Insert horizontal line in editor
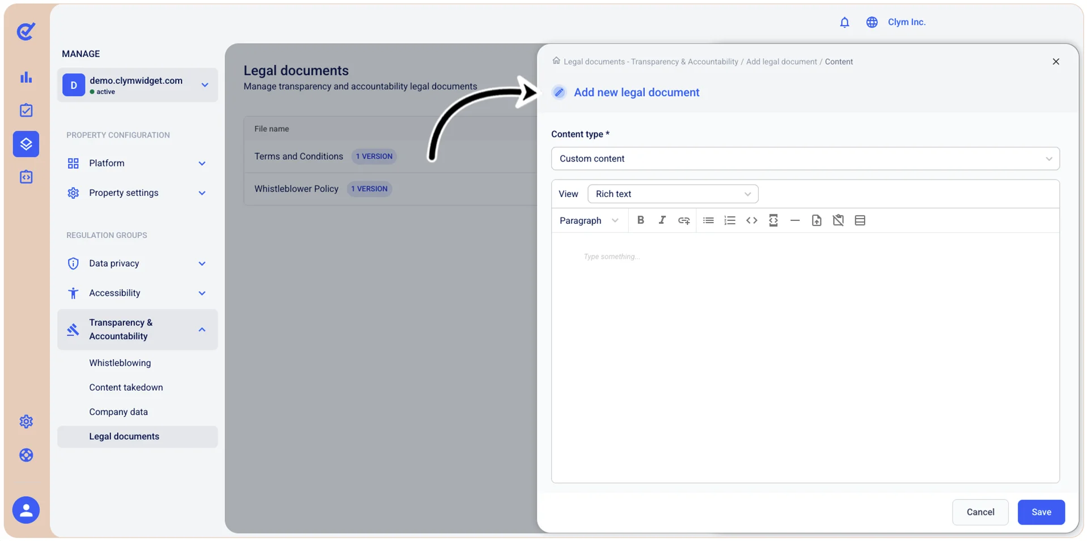This screenshot has height=541, width=1087. pyautogui.click(x=795, y=220)
